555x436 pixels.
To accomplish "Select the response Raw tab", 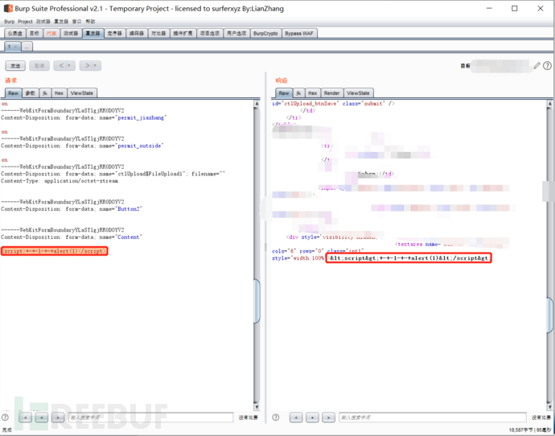I will click(x=284, y=93).
